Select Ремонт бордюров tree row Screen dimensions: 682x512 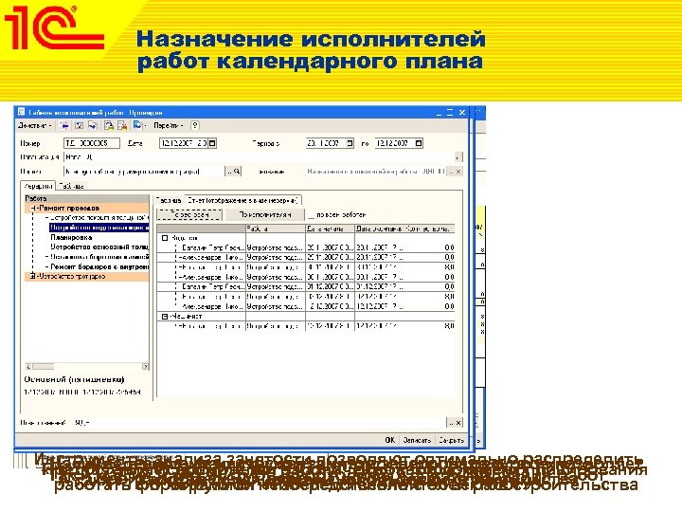(x=99, y=266)
